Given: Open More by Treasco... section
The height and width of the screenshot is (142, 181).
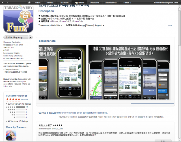Looking at the screenshot, I should pos(17,127).
